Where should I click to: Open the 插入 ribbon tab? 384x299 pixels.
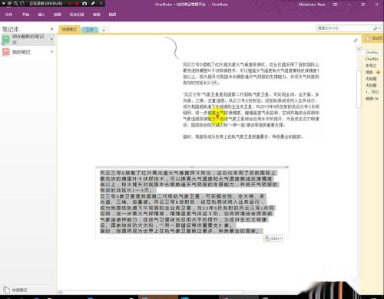[41, 15]
